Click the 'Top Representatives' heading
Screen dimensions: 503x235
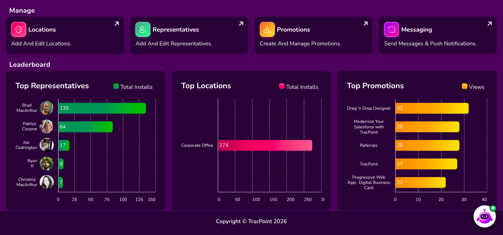52,86
